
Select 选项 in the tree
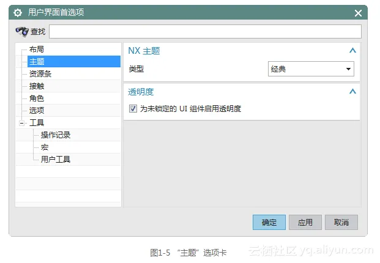point(36,111)
